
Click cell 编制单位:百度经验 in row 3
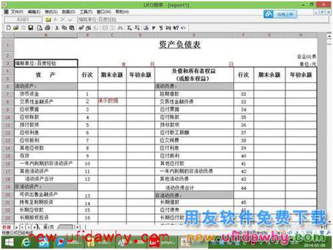(x=46, y=63)
